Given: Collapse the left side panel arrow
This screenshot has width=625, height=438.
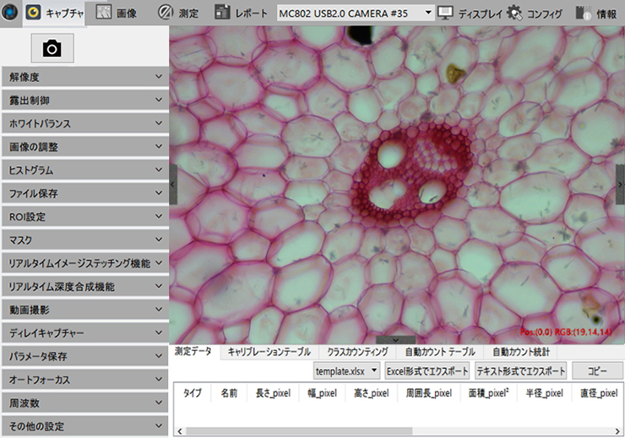Looking at the screenshot, I should point(173,184).
